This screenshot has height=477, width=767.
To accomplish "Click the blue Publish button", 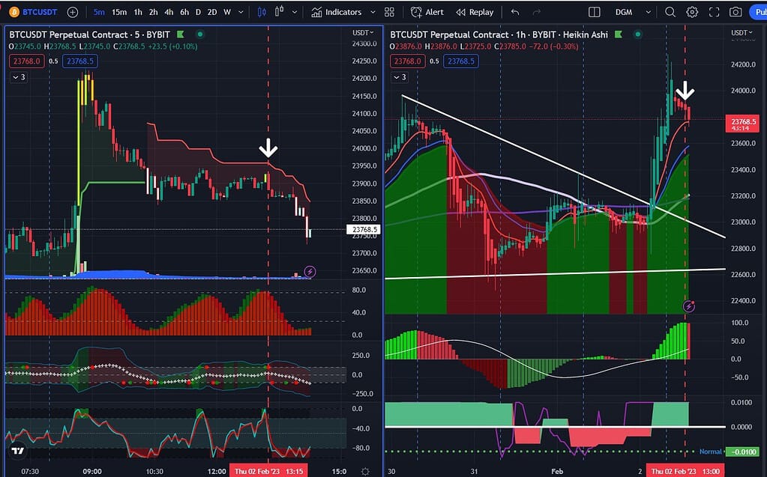I will (x=759, y=12).
